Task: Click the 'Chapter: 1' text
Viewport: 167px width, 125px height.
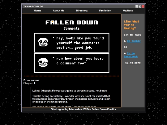Action: [x=29, y=83]
